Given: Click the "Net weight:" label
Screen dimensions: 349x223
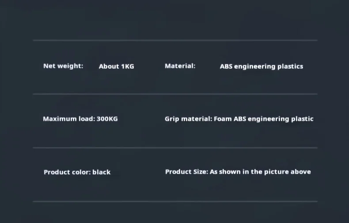Looking at the screenshot, I should point(63,66).
